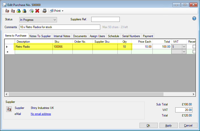Open the Print dropdown arrow in toolbar
This screenshot has width=200, height=131.
(x=62, y=11)
